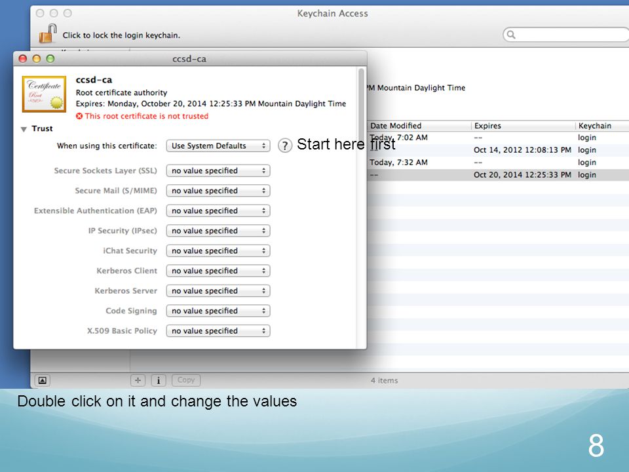Select row modified Today, 7:02 AM
Viewport: 629px width, 472px height.
[498, 138]
